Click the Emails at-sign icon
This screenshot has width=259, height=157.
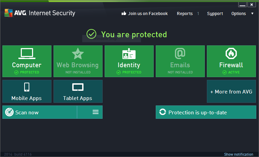(x=180, y=54)
